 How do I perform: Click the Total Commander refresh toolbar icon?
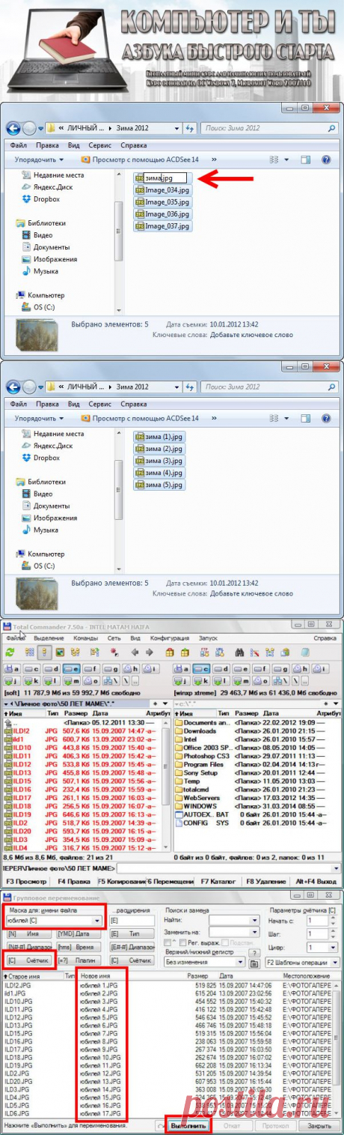point(9,653)
